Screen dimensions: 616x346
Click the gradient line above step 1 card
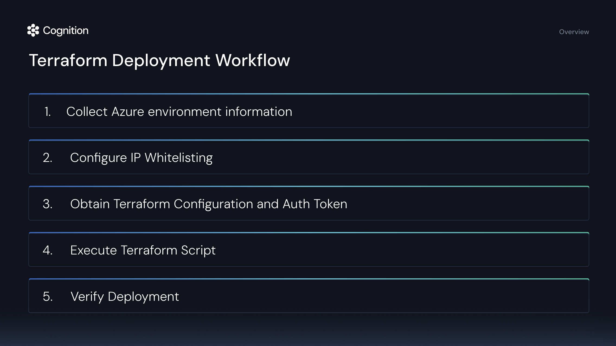pos(309,94)
